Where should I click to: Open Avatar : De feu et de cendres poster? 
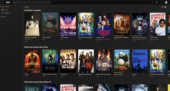pos(104,61)
